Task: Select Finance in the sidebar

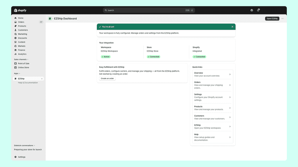Action: click(28, 50)
